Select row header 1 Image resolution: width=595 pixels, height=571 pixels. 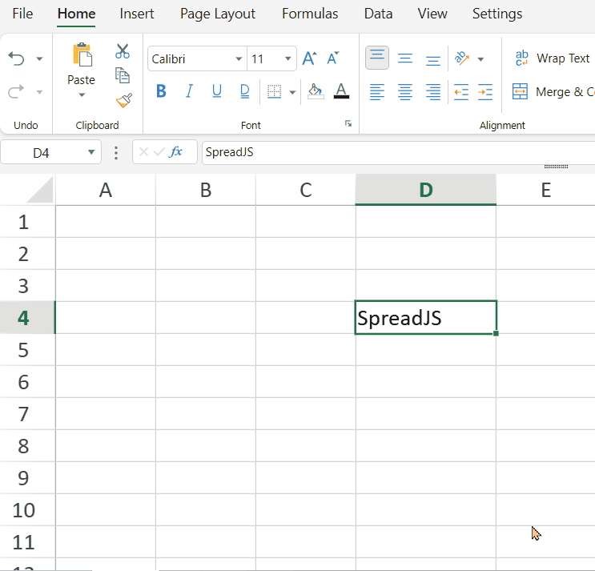[27, 222]
